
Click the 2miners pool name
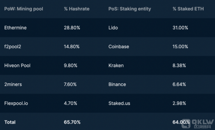click(x=13, y=84)
